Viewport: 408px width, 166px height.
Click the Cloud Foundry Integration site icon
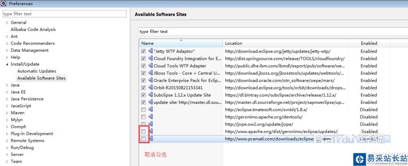click(x=150, y=59)
